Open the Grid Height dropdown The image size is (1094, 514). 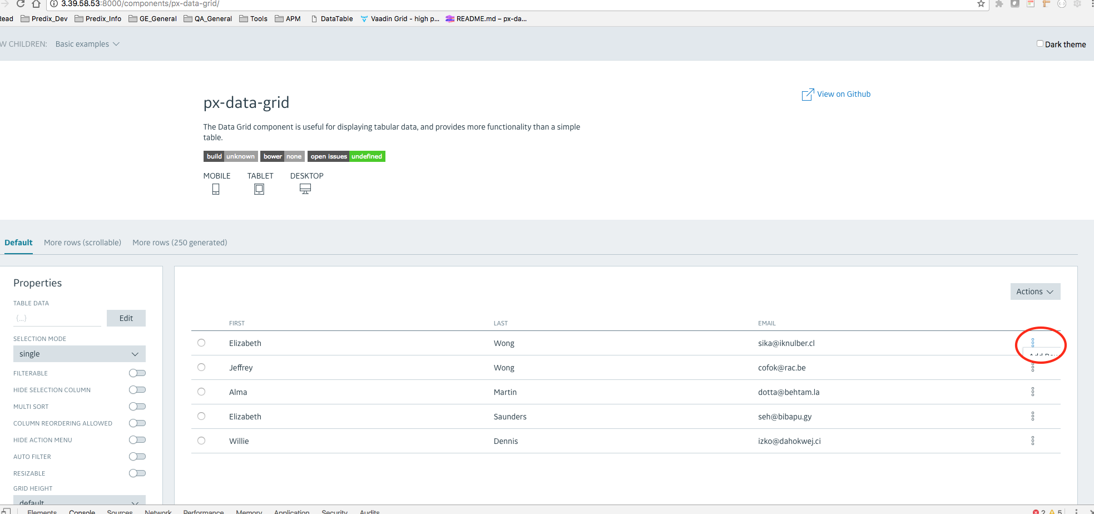(x=80, y=501)
